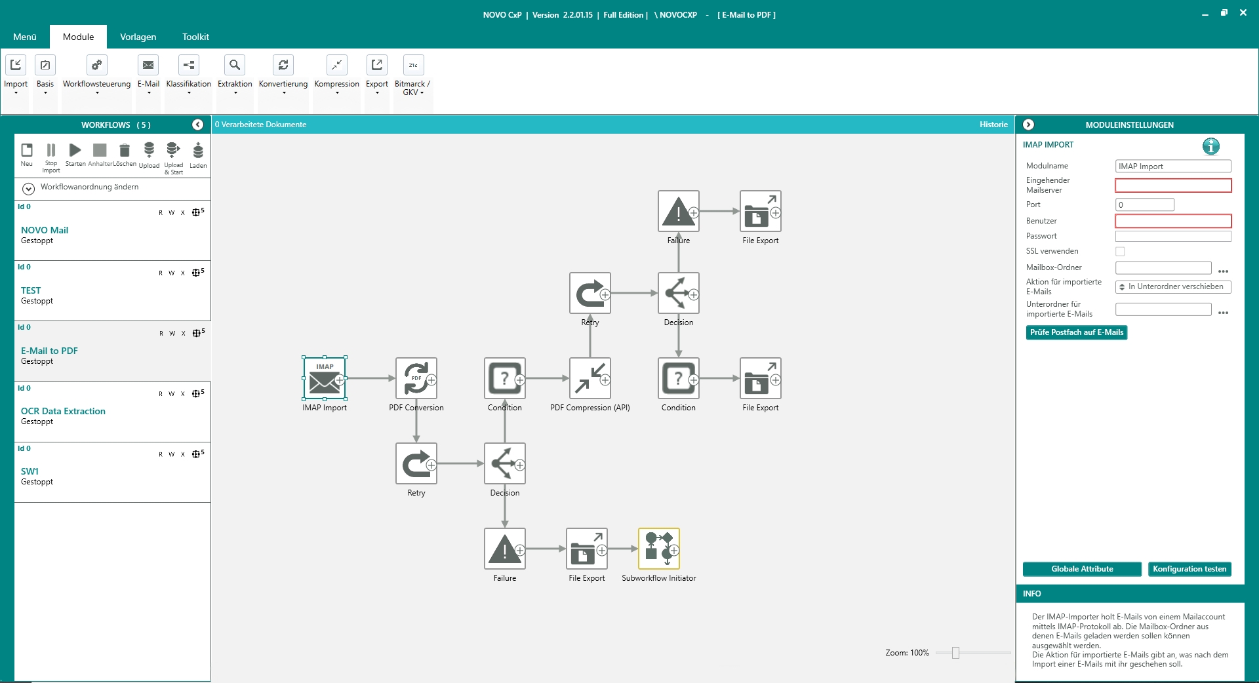Select the SW1 workflow
This screenshot has width=1259, height=683.
coord(112,471)
